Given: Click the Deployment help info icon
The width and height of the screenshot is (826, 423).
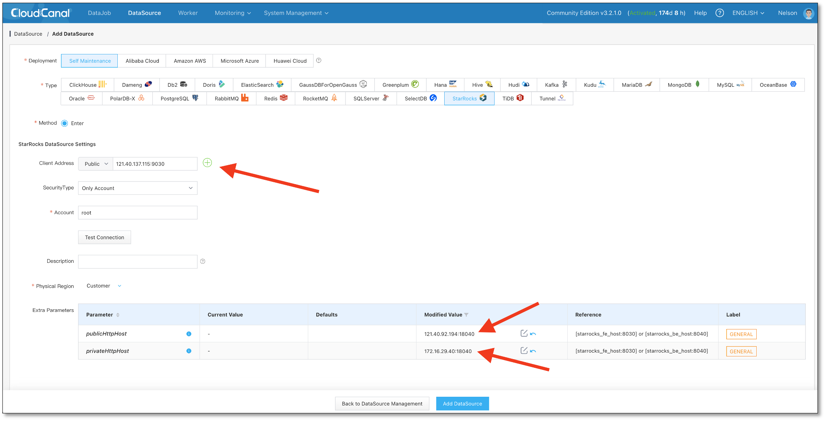Looking at the screenshot, I should (x=319, y=60).
